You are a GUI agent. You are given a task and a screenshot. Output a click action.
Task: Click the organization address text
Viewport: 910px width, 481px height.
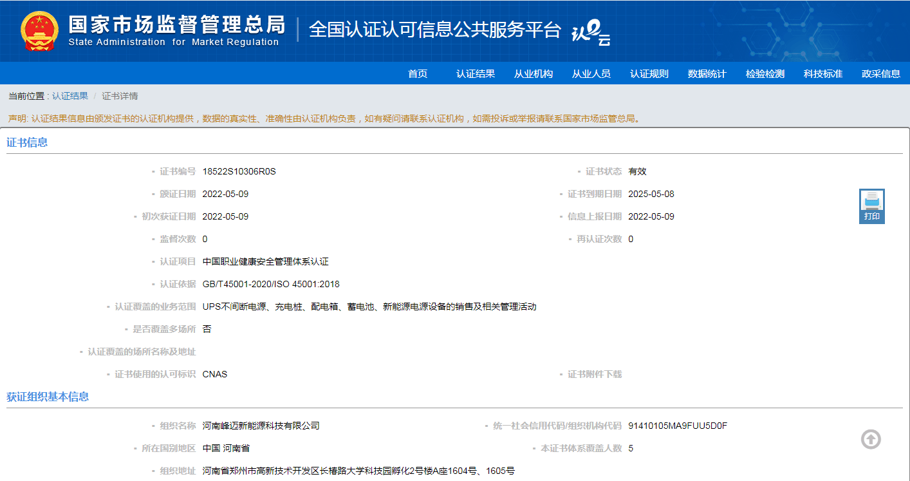[x=358, y=471]
